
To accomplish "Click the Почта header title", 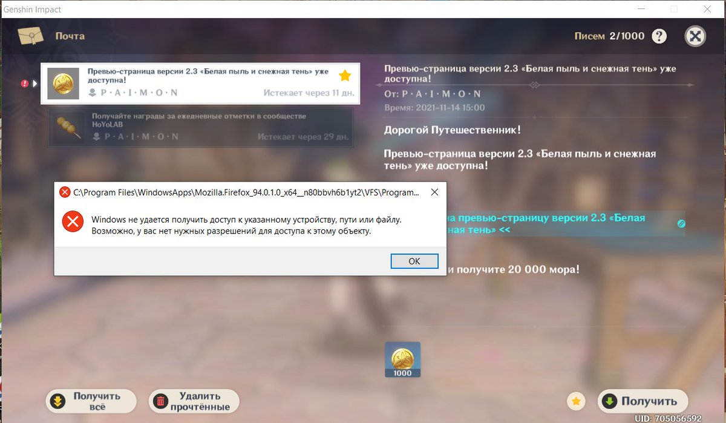I will (70, 36).
